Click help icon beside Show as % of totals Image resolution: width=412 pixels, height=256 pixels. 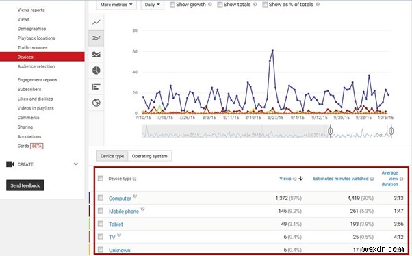click(318, 5)
